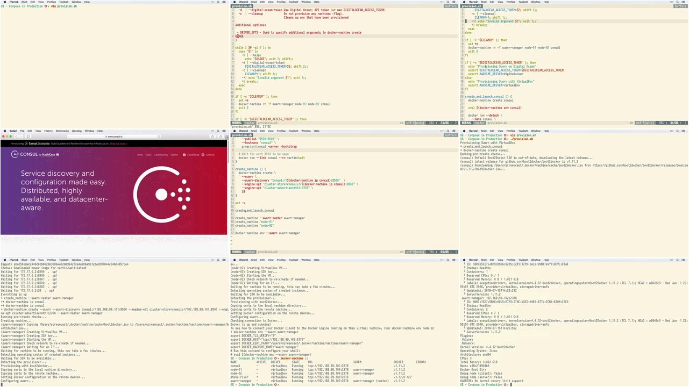
Task: Open the Docs link on Consul site
Action: pyautogui.click(x=148, y=155)
